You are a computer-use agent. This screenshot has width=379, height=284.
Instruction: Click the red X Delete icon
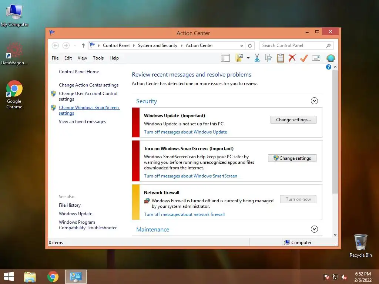[292, 58]
